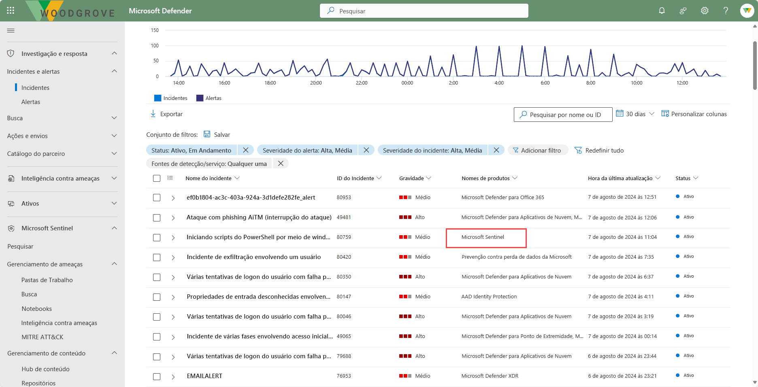The image size is (758, 387).
Task: Collapse the navigation hamburger menu
Action: click(x=11, y=30)
